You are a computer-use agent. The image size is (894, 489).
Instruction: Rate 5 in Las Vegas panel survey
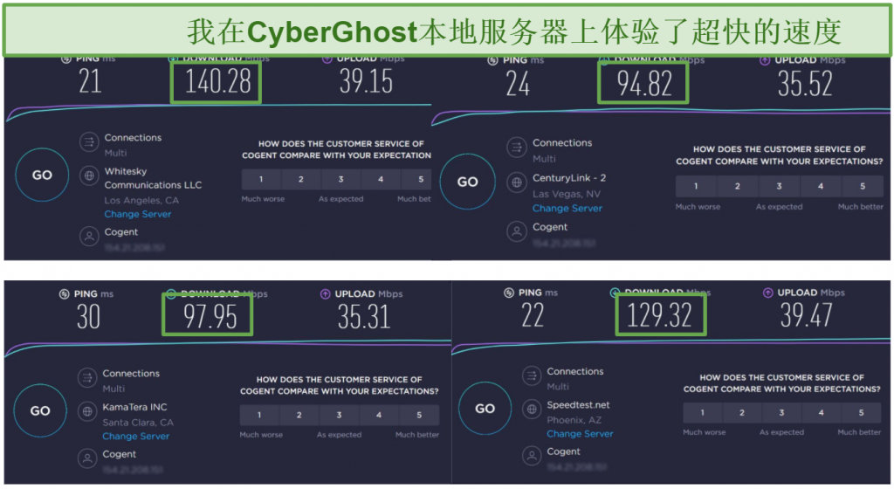pyautogui.click(x=863, y=186)
